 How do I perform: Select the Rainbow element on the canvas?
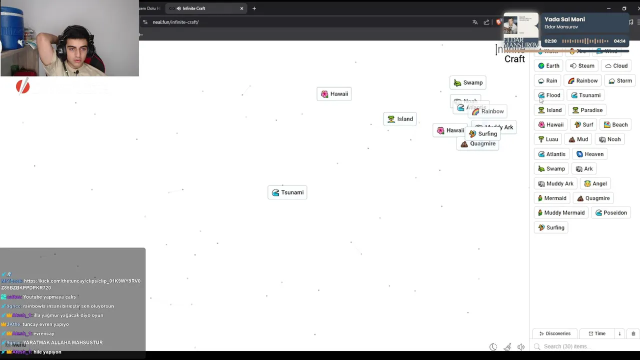pos(487,111)
